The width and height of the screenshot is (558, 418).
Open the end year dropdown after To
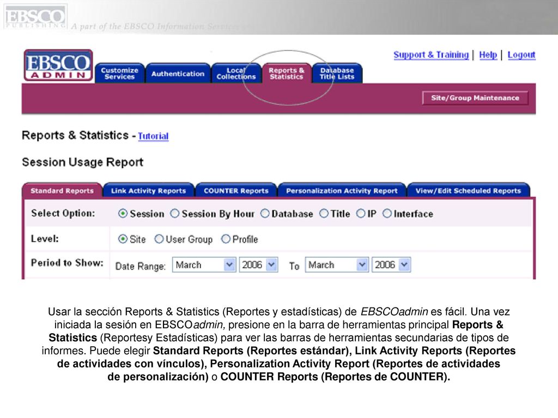point(391,265)
